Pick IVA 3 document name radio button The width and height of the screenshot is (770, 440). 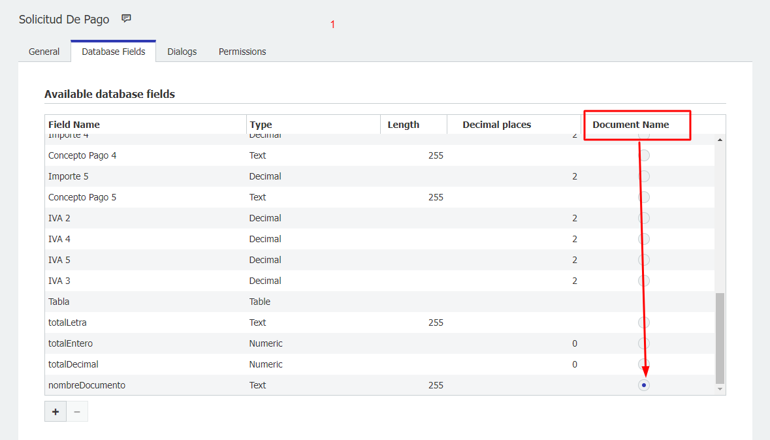[x=644, y=281]
